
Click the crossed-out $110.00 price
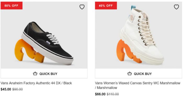(x=113, y=94)
